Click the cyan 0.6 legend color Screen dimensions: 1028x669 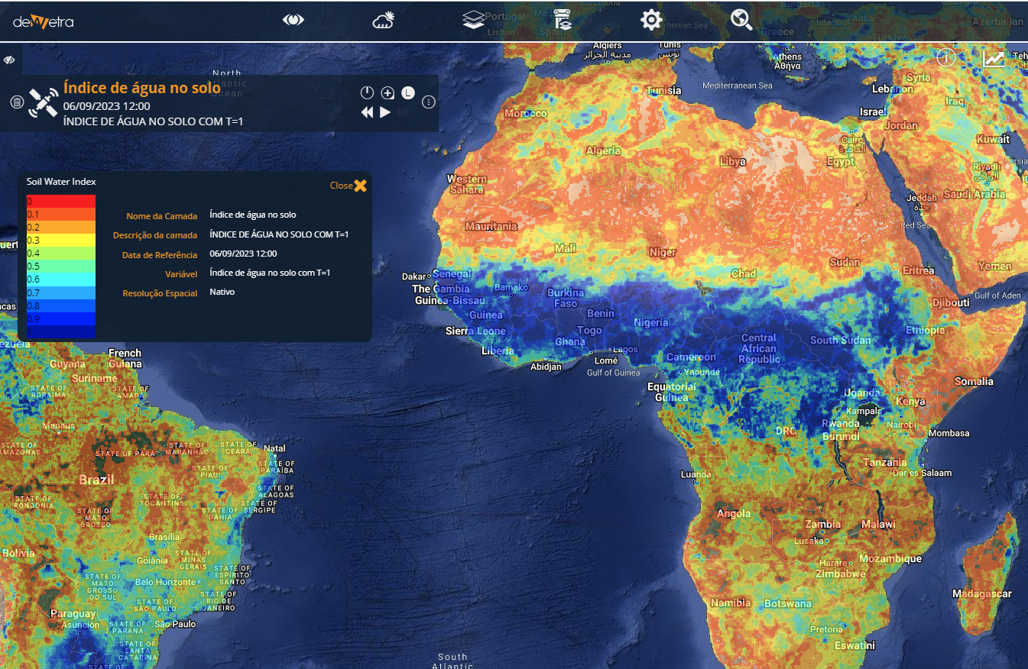61,280
